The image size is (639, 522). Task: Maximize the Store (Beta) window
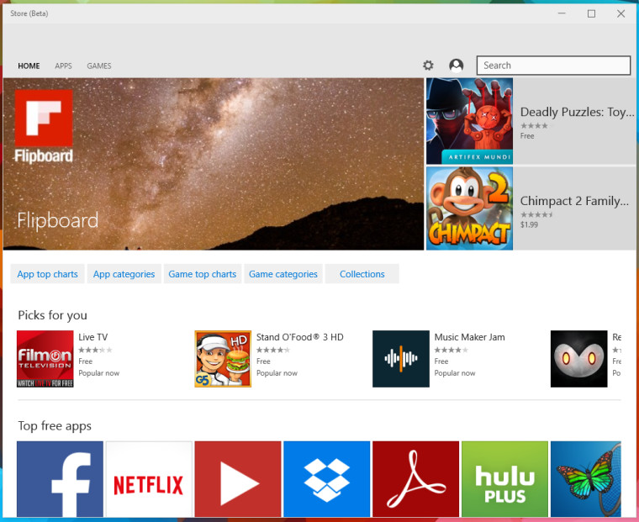(591, 13)
